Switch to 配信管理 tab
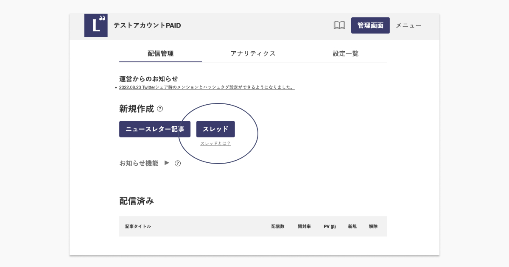 point(160,54)
